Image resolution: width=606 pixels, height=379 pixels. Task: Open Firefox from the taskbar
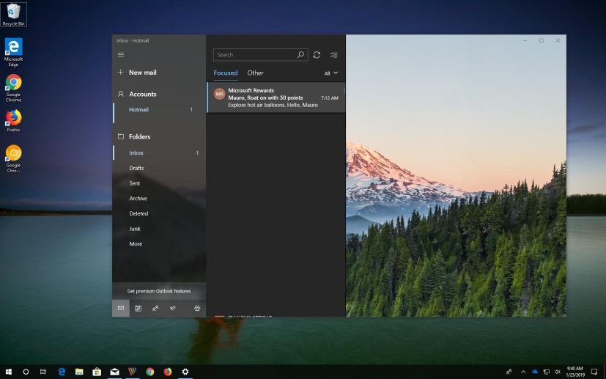coord(168,372)
